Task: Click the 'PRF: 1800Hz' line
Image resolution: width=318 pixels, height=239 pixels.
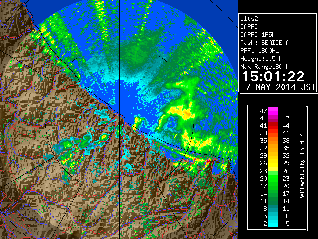Action: point(259,51)
